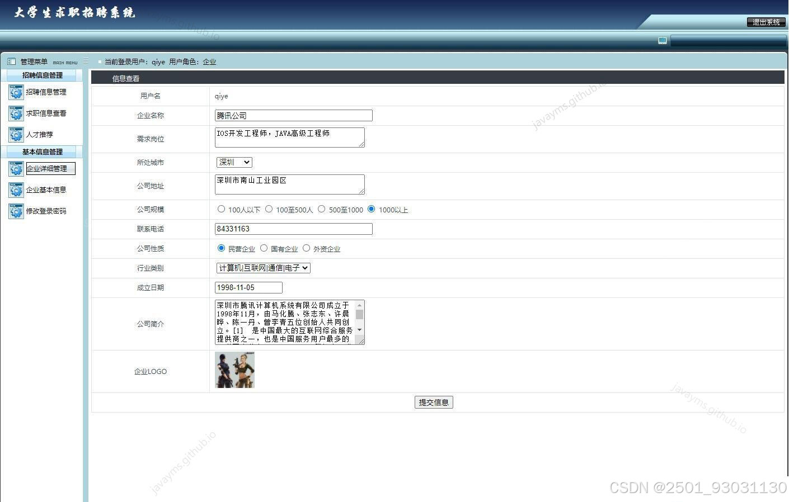Click the gear icon beside 招聘信息管理 link
This screenshot has height=502, width=789.
click(16, 92)
